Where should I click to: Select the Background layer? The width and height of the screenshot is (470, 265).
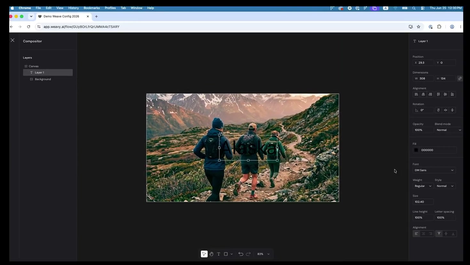pos(48,79)
